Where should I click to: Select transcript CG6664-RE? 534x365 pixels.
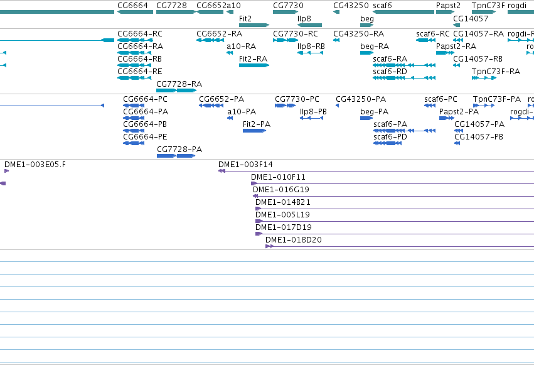pos(134,78)
